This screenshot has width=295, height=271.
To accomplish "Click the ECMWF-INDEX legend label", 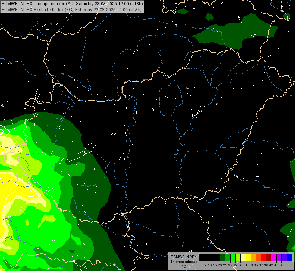I will 184,257.
